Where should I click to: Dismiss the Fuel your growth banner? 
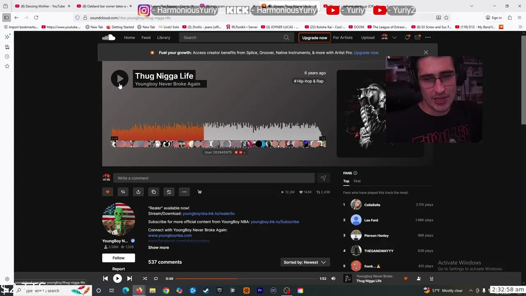[426, 53]
